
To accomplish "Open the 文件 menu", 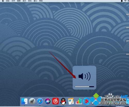I will (13, 1).
